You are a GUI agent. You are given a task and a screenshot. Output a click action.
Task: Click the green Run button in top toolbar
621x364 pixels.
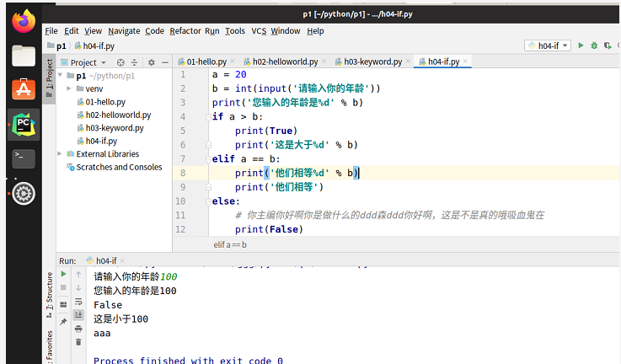[581, 45]
